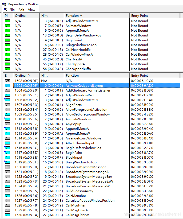
Task: Click green C icon for AdjustWindowRectEx import
Action: [x=7, y=21]
